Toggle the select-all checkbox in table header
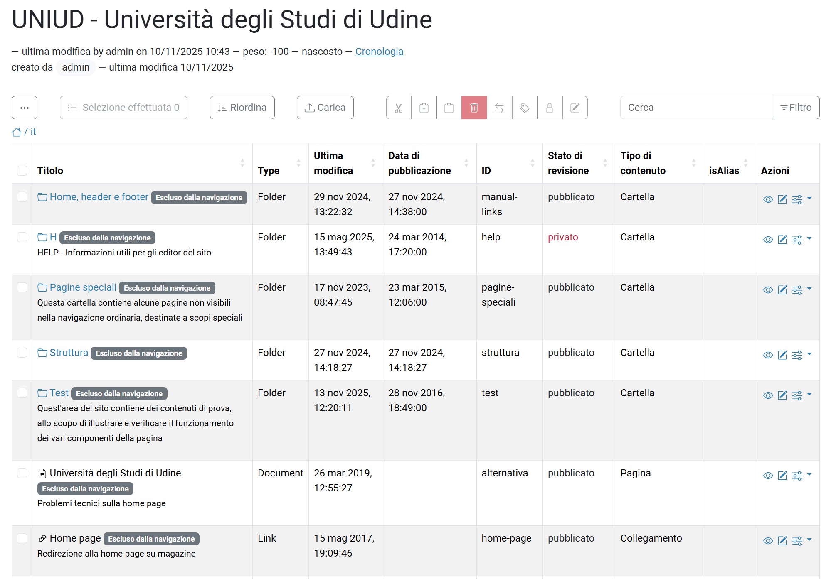The image size is (826, 579). point(22,171)
